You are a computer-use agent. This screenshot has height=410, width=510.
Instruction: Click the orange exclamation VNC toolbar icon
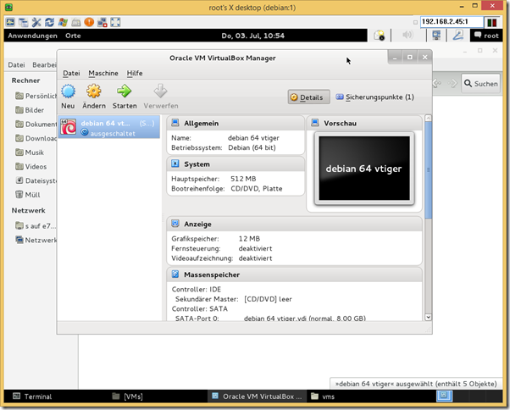[x=89, y=22]
